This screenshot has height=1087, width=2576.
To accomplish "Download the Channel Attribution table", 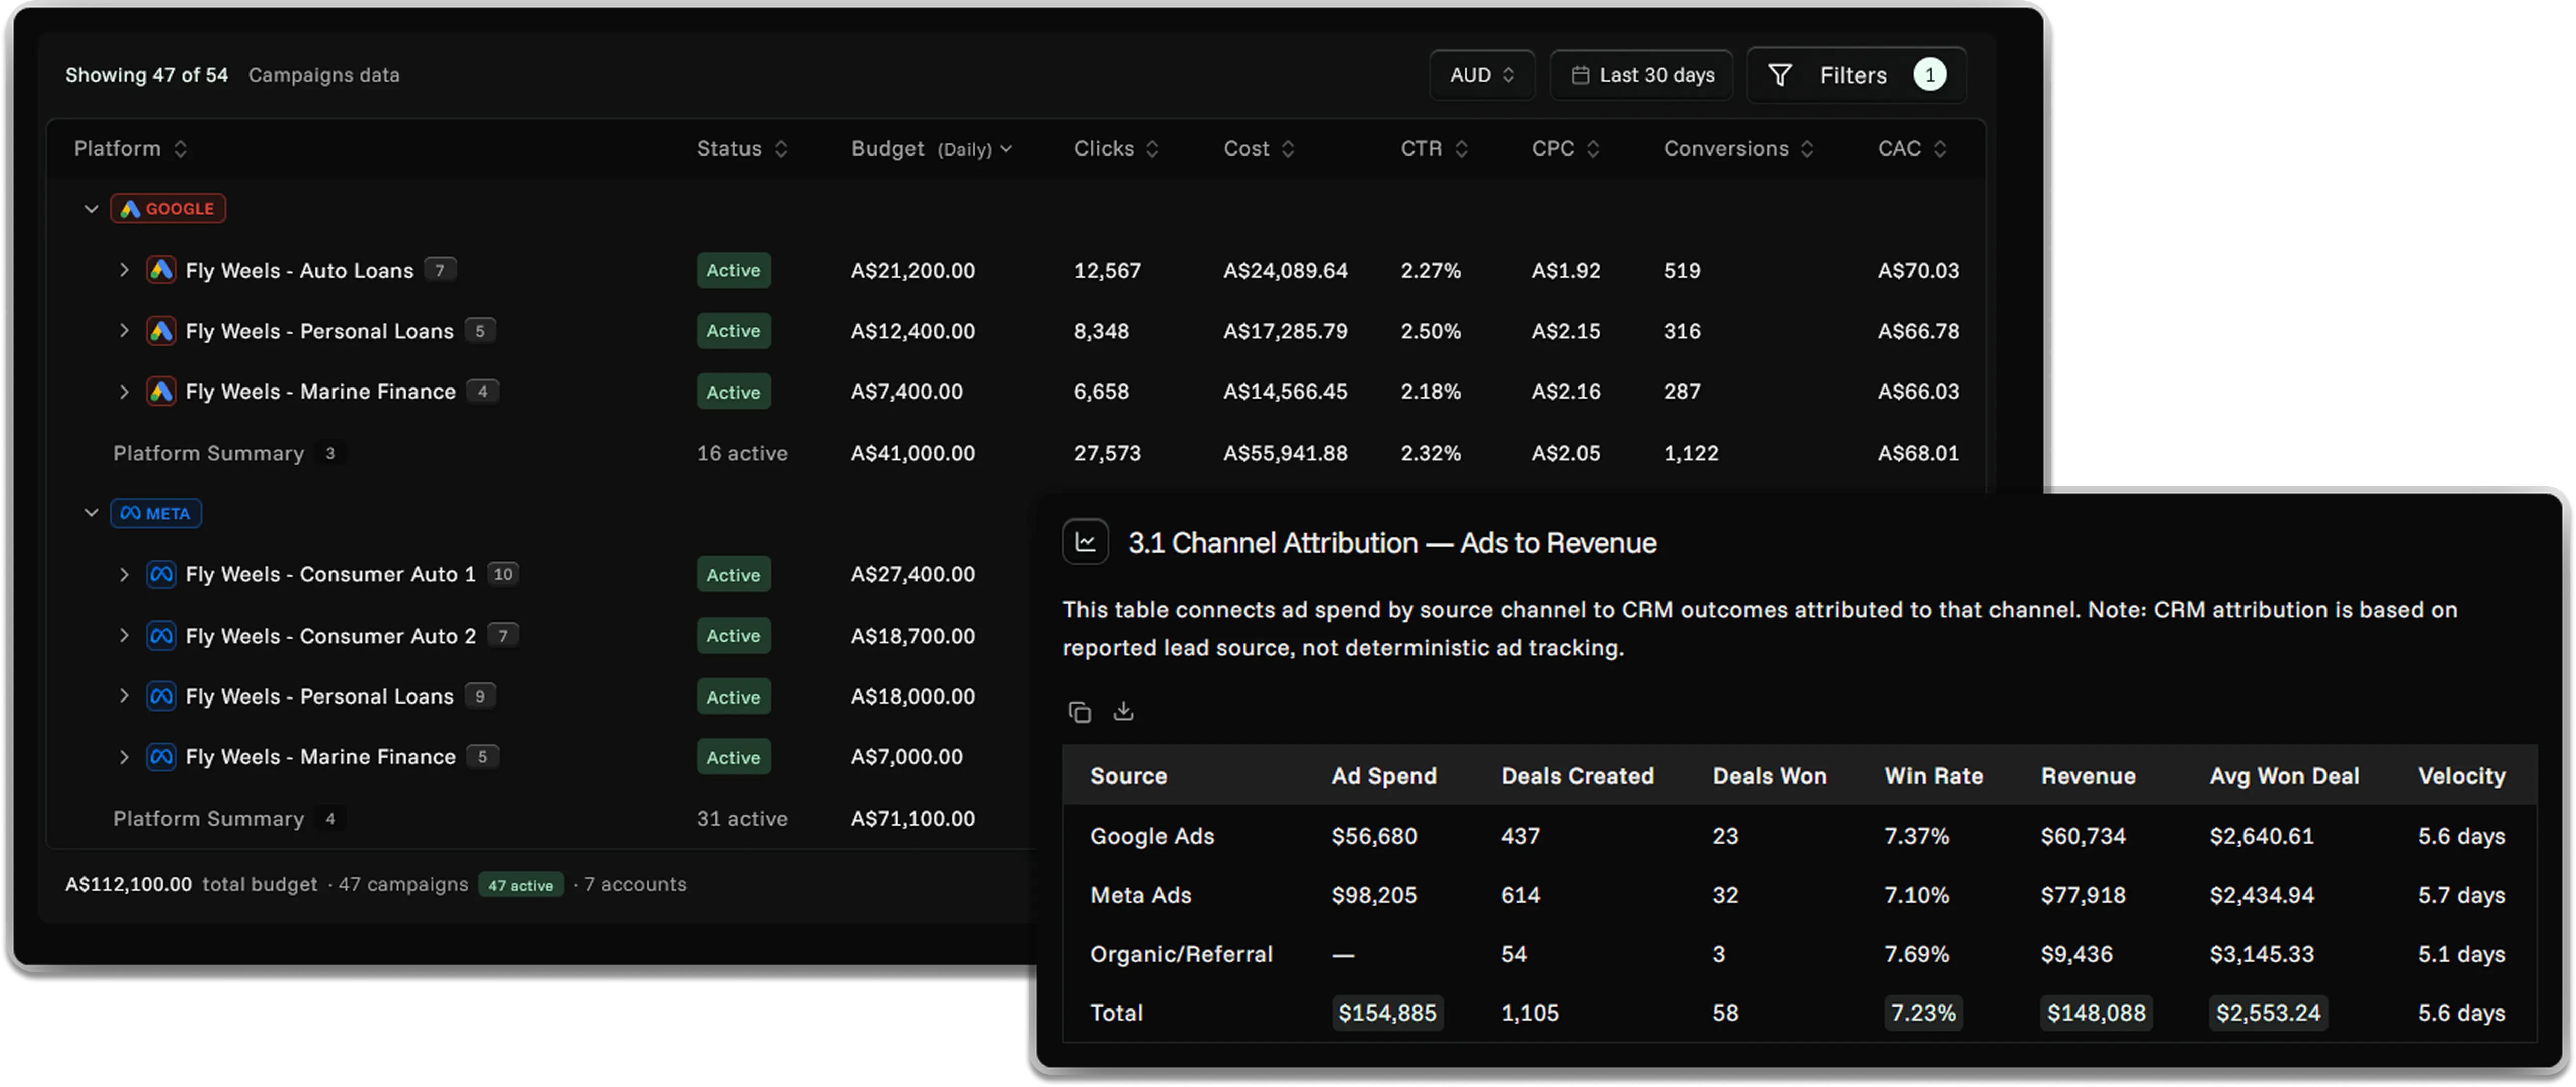I will pos(1124,711).
